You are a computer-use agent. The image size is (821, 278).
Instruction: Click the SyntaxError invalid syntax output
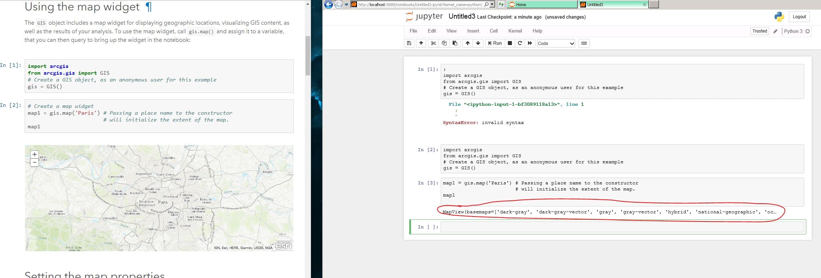pyautogui.click(x=483, y=123)
